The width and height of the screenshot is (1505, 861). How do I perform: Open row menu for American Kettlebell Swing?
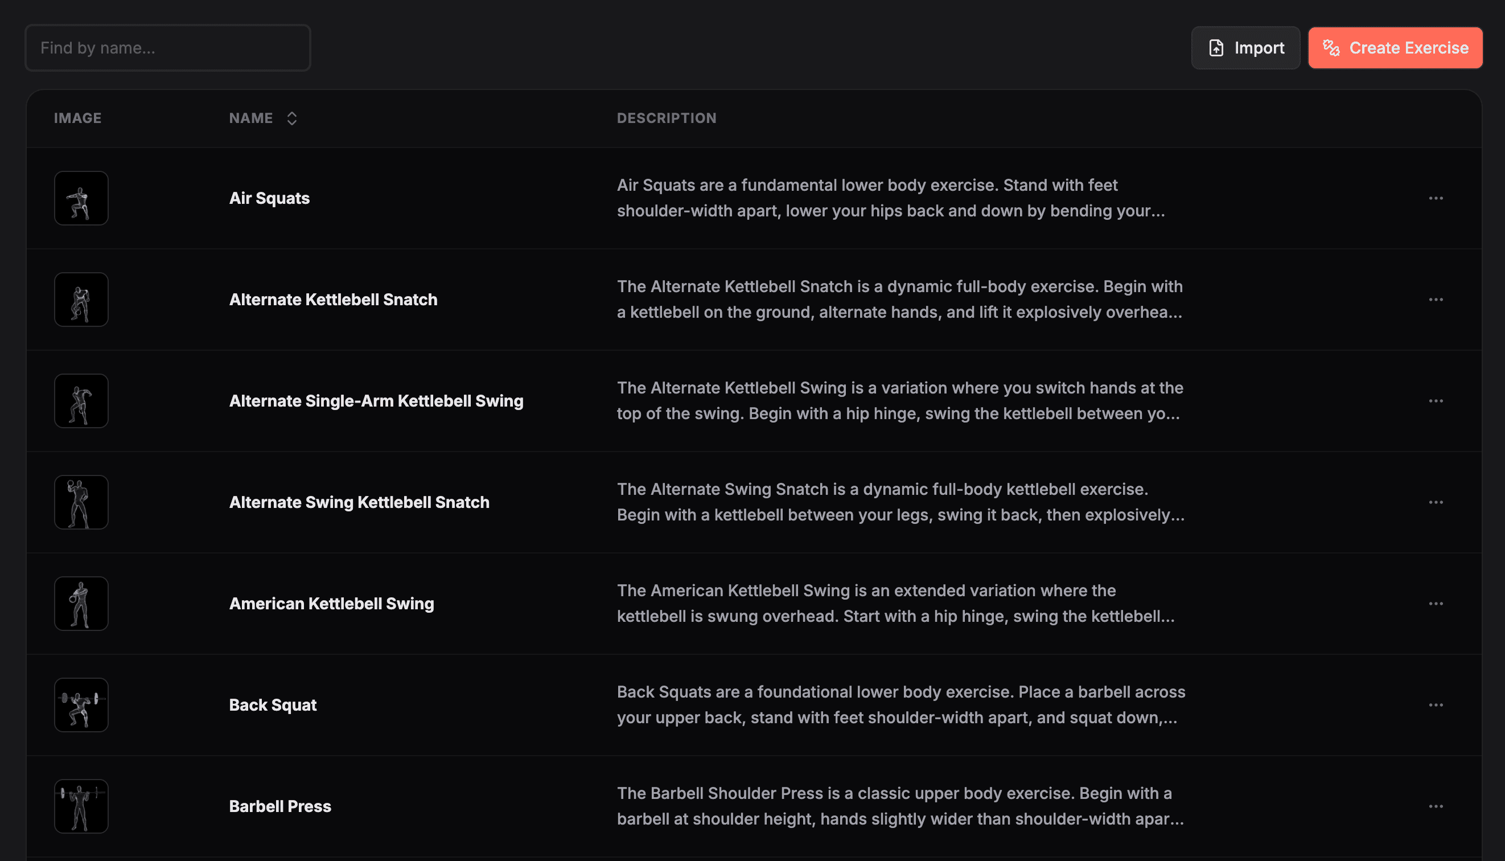tap(1435, 604)
